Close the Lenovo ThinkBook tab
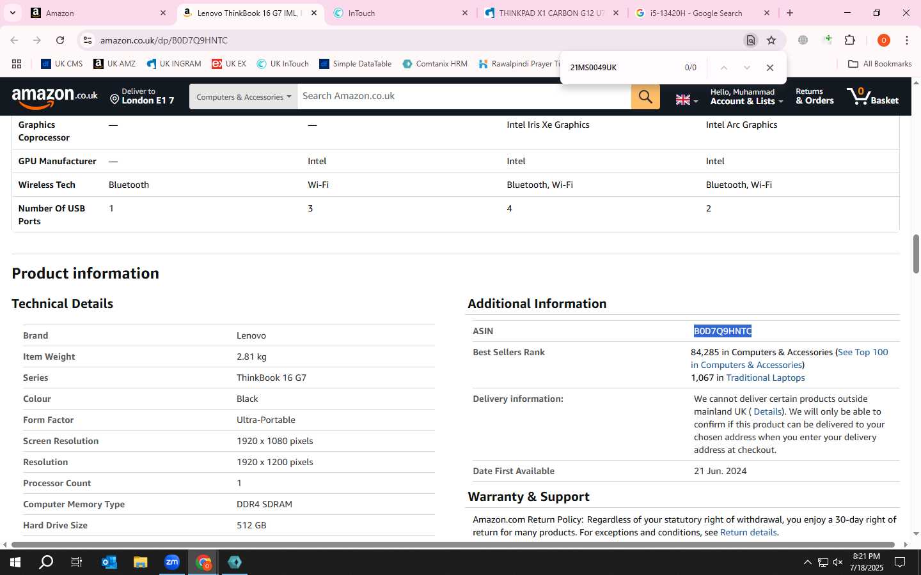921x575 pixels. click(314, 13)
